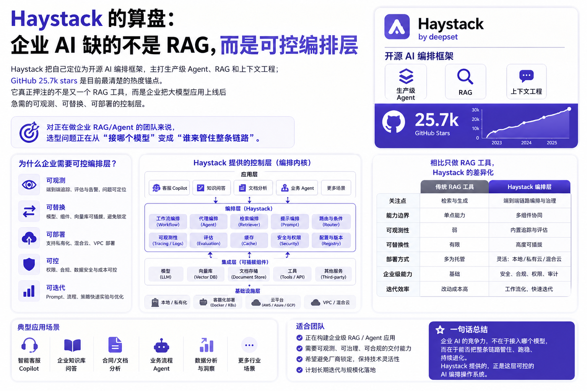Click the check icon beside 正在构建企业级 RAG
The image size is (587, 391).
point(300,338)
